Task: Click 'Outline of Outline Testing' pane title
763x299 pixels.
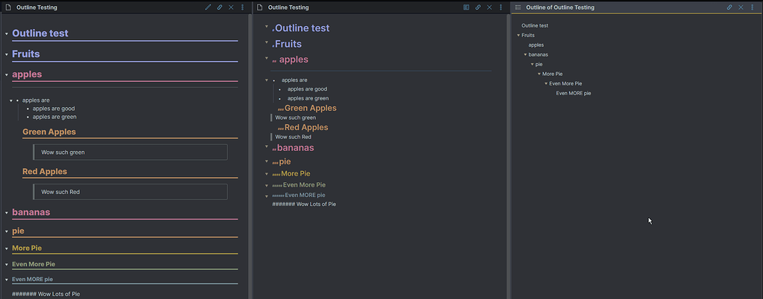Action: (x=560, y=7)
